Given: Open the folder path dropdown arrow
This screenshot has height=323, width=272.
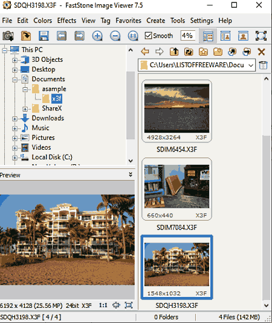Looking at the screenshot, I should coord(251,65).
